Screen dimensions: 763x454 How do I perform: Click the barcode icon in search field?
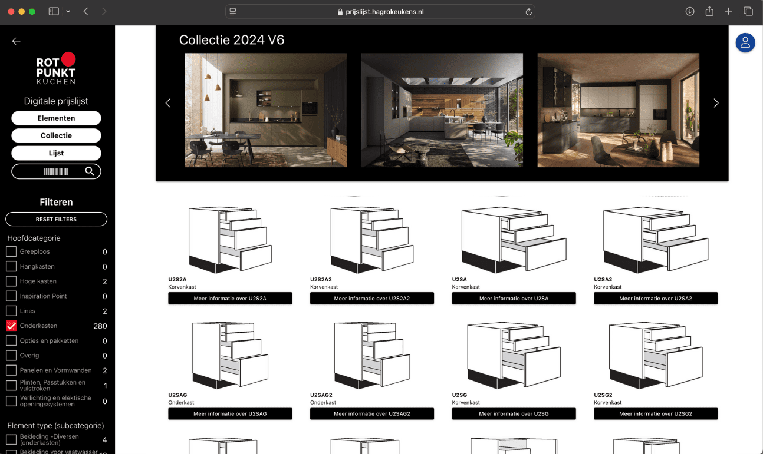point(56,171)
